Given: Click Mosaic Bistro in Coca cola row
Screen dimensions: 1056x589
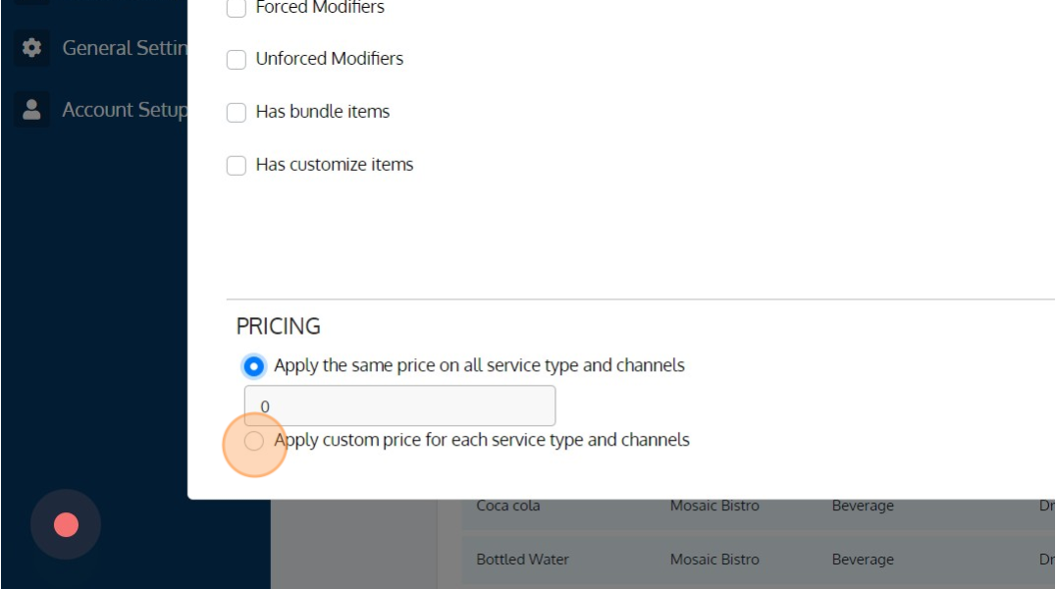Looking at the screenshot, I should (714, 506).
